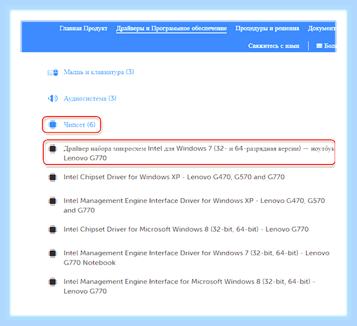Viewport: 357px width, 326px height.
Task: Click chip icon beside Intel Chipset Driver for Windows 8
Action: tap(52, 229)
